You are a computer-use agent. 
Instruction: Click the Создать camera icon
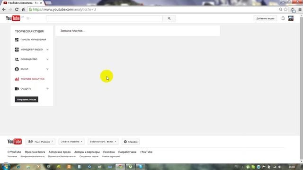click(17, 89)
